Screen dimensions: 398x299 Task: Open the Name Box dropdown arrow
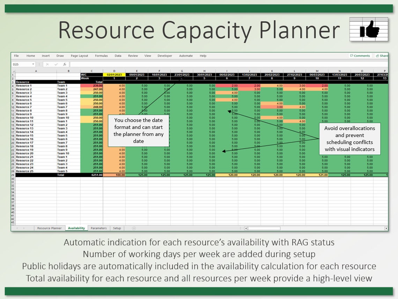pos(34,64)
